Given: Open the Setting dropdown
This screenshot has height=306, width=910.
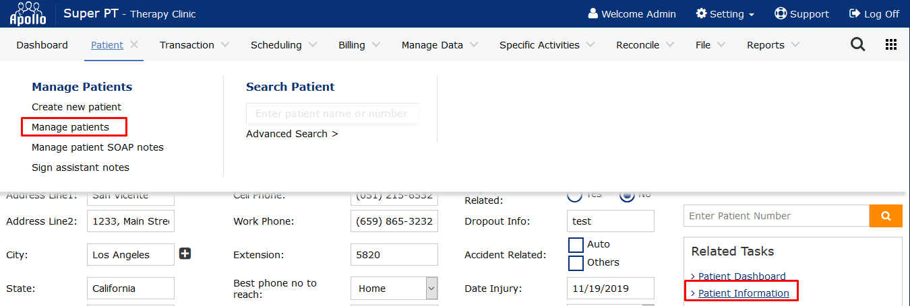Looking at the screenshot, I should tap(725, 14).
